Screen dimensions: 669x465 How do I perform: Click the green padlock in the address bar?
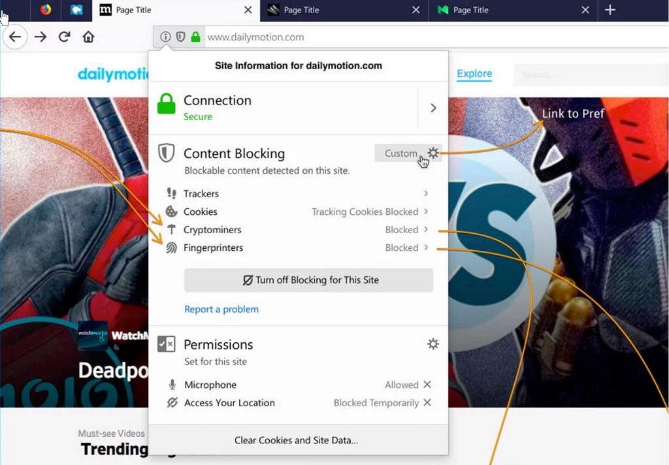pyautogui.click(x=195, y=37)
